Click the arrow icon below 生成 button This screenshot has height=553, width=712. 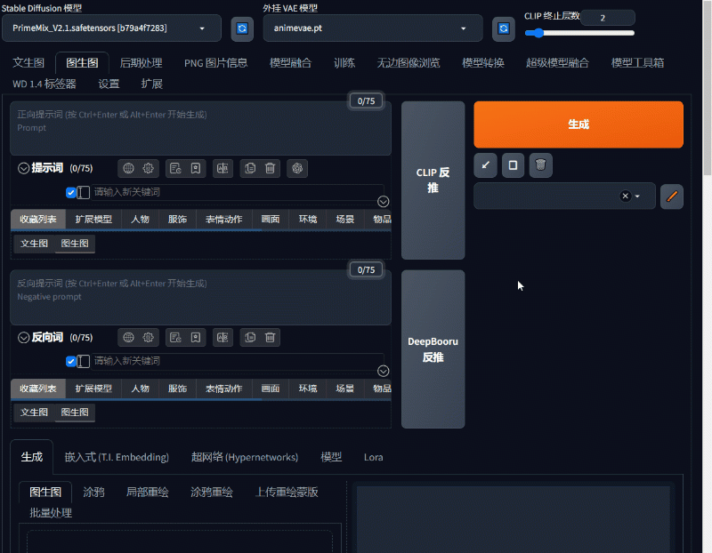(485, 165)
